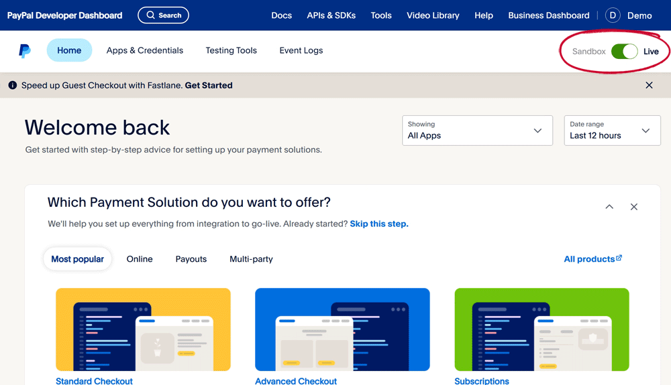Go to Event Logs tab

301,50
